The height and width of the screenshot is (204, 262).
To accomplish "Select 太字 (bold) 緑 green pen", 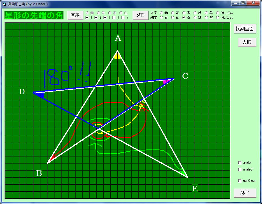I will tap(195, 13).
